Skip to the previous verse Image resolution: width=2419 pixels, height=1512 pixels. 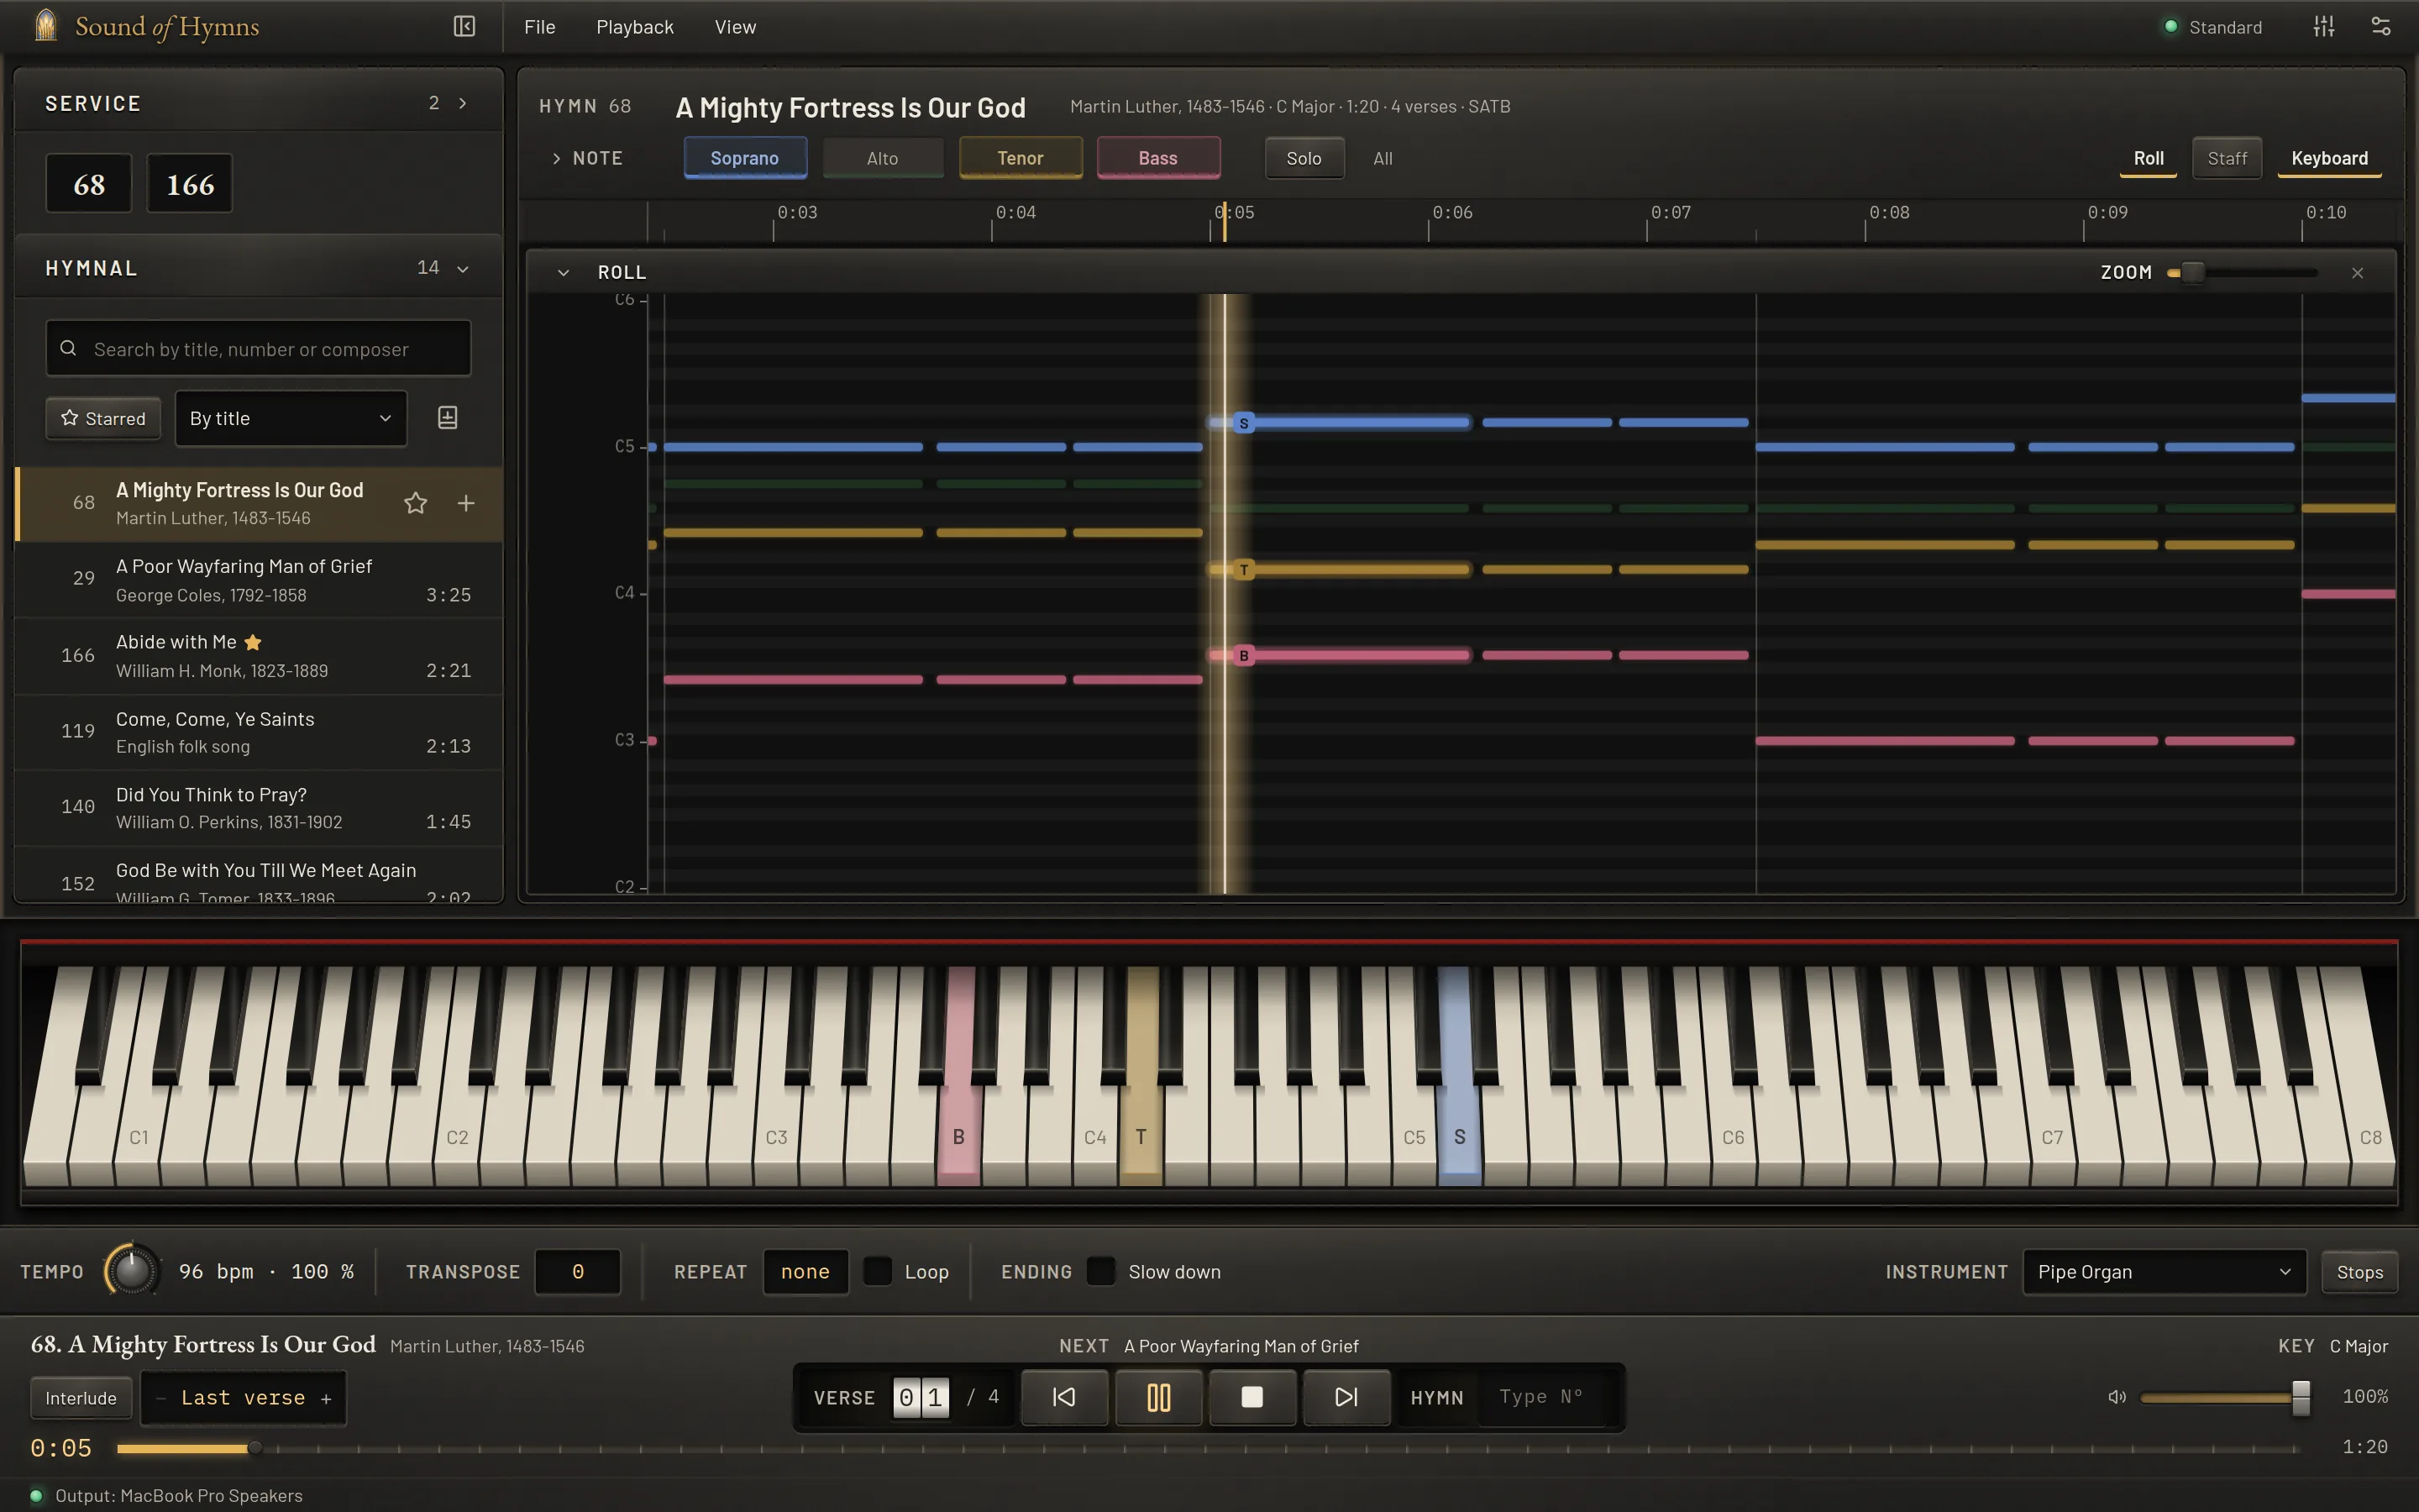click(1063, 1397)
